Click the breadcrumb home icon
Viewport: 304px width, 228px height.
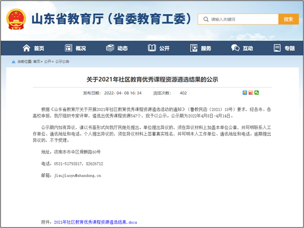(14, 62)
